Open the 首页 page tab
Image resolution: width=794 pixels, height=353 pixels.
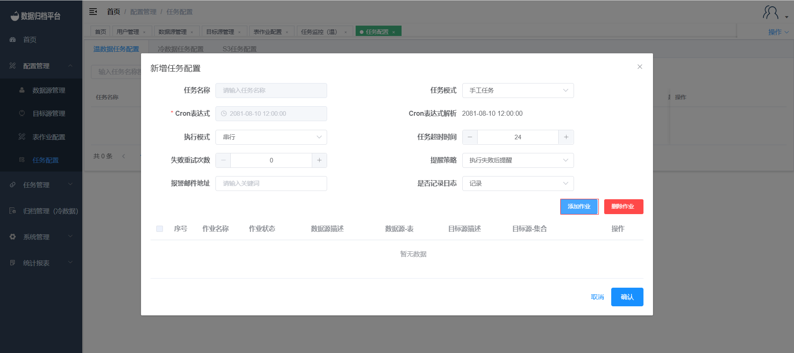[100, 32]
